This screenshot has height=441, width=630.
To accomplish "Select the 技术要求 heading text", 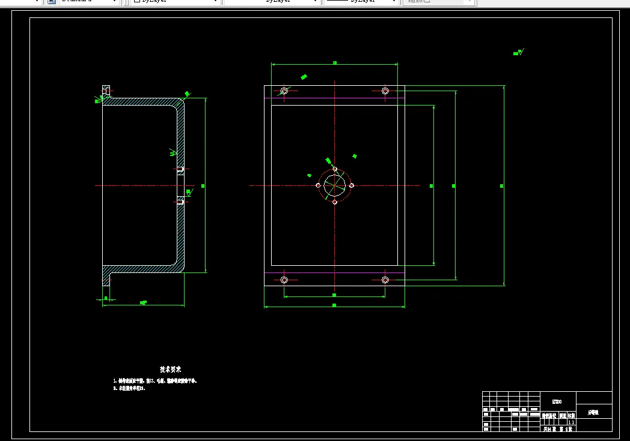I will [x=170, y=369].
